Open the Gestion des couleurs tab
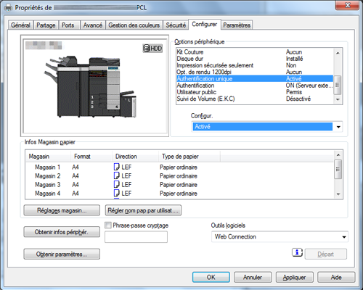 pyautogui.click(x=134, y=25)
